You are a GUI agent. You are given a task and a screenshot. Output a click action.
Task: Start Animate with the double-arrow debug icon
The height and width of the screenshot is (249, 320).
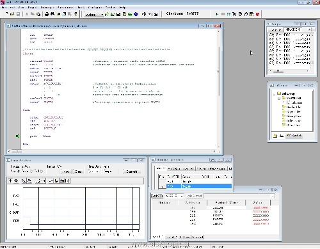point(228,14)
